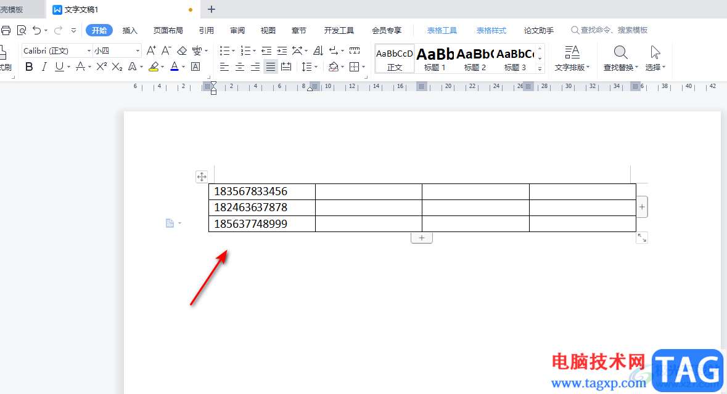Viewport: 727px width, 394px height.
Task: Align text right
Action: coord(255,66)
